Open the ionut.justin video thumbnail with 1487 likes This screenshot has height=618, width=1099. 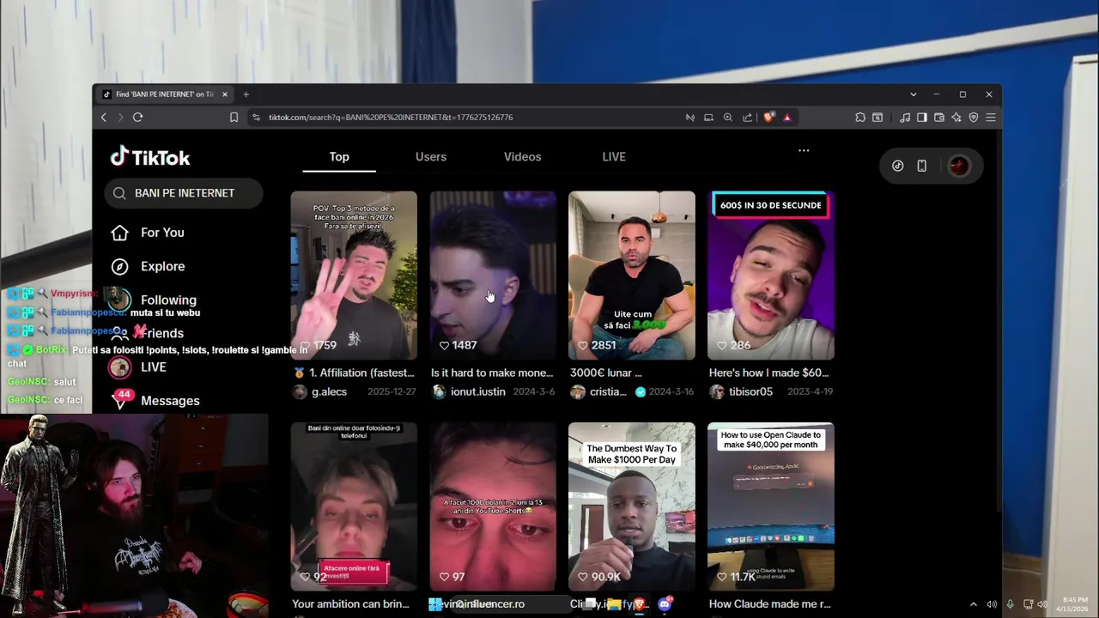493,275
